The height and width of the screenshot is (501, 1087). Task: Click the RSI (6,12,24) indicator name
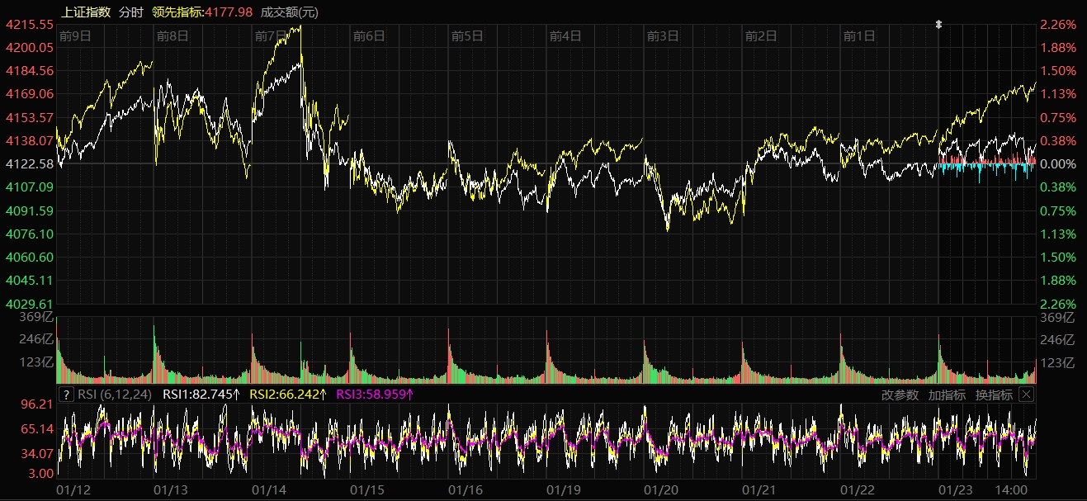pos(115,395)
